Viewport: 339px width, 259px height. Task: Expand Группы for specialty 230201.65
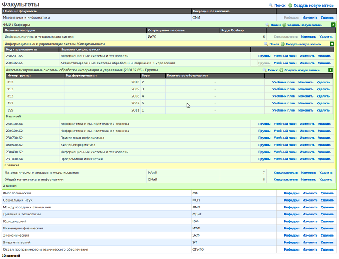[x=264, y=56]
